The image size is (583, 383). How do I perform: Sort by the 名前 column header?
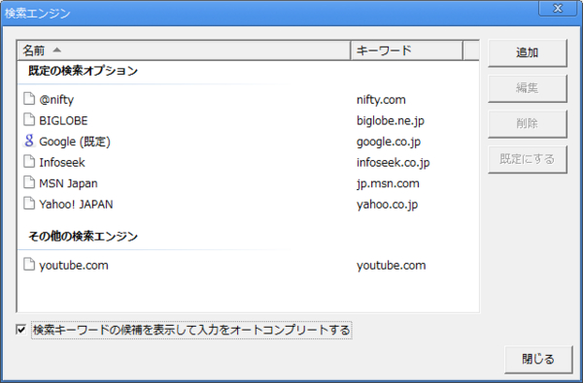184,50
